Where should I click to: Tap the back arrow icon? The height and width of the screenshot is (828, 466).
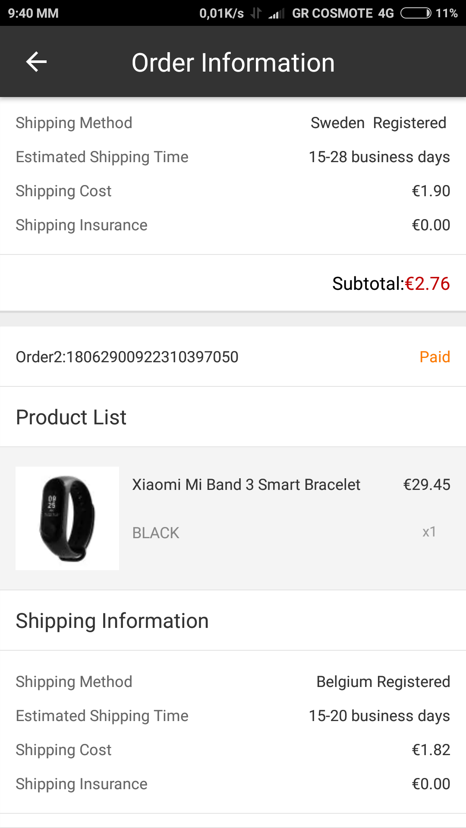36,62
